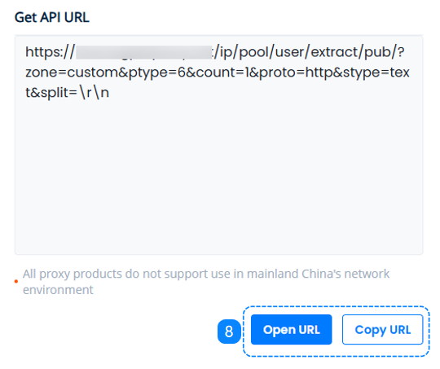Click the mainland China network notice text
Image resolution: width=440 pixels, height=369 pixels.
tap(206, 282)
